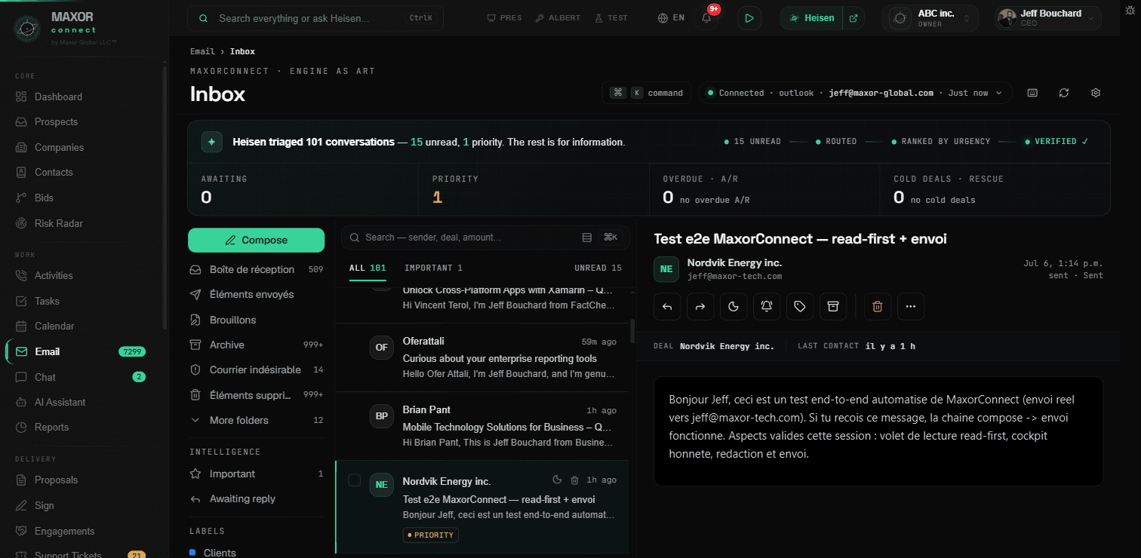Open the AWAITING stat card

click(303, 189)
